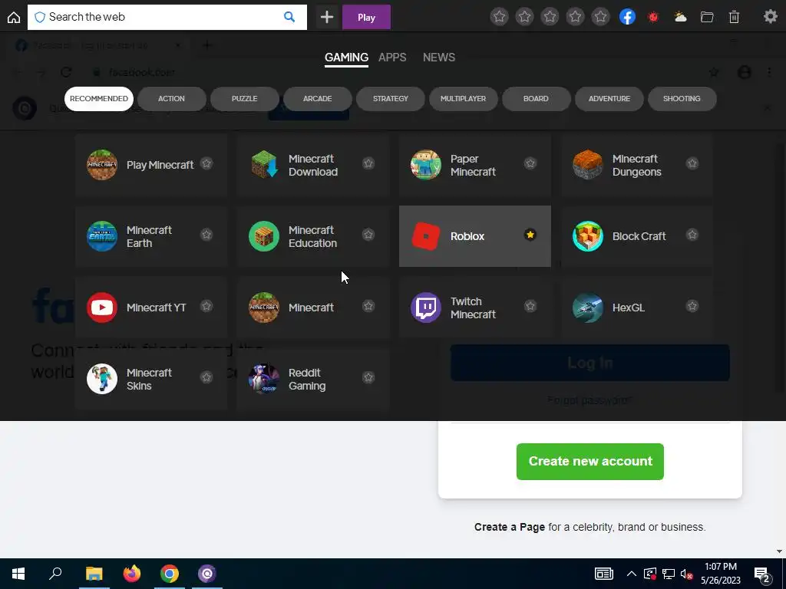Select the RECOMMENDED category pill
This screenshot has height=589, width=786.
click(x=99, y=99)
